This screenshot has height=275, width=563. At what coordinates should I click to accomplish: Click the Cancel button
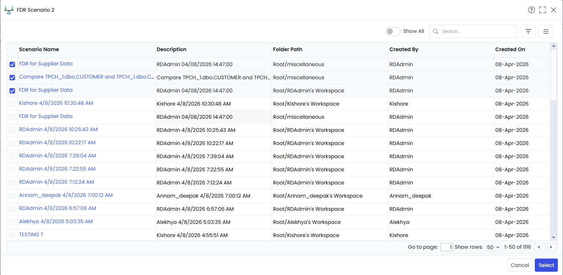tap(520, 265)
